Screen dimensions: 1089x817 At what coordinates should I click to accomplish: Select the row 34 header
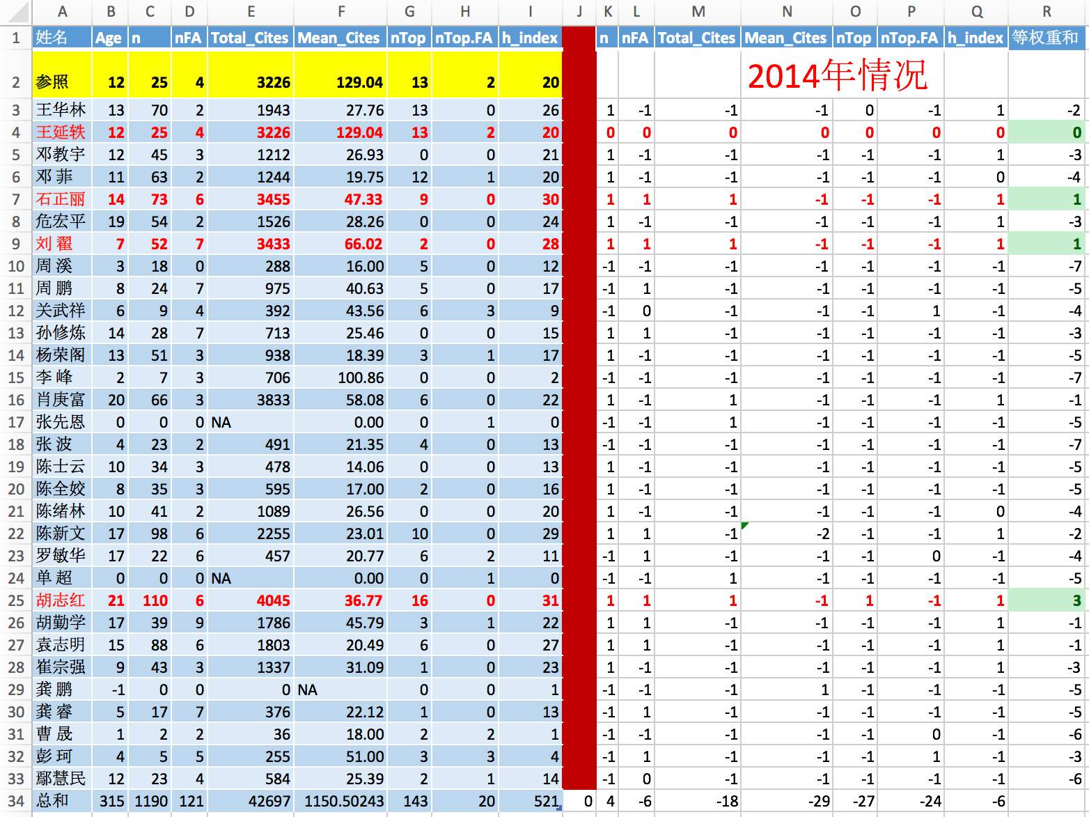point(15,801)
